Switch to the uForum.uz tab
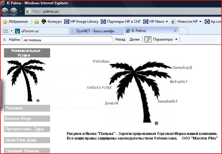 point(41,31)
